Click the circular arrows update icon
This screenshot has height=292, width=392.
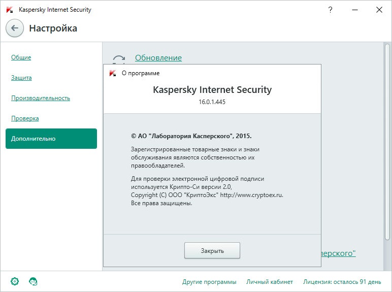(x=118, y=58)
